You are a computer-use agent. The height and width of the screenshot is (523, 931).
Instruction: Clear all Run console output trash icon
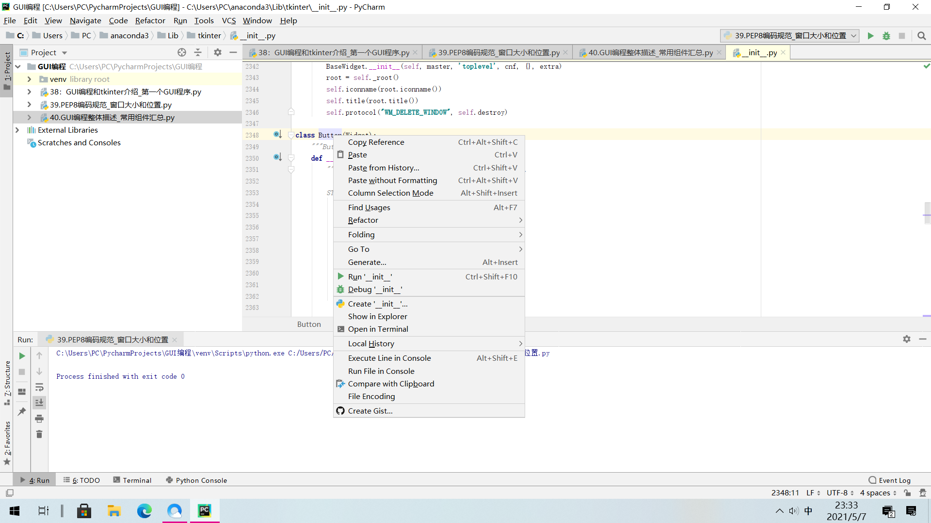point(39,434)
